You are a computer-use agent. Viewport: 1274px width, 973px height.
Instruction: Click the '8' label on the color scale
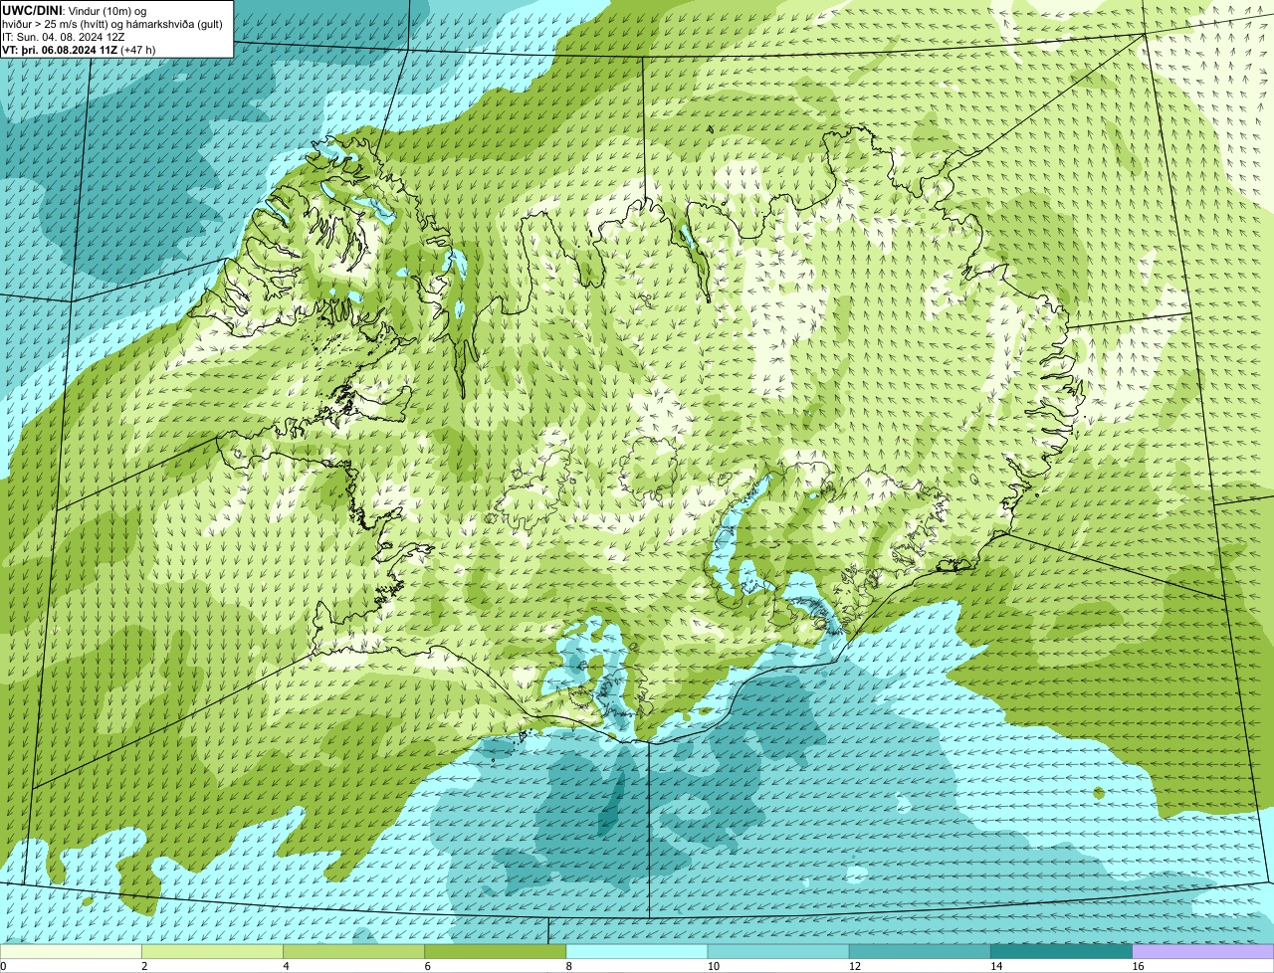pyautogui.click(x=568, y=966)
